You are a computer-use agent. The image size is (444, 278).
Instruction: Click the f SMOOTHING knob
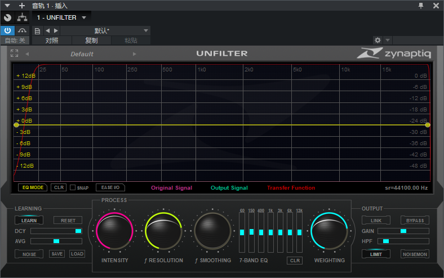point(212,231)
